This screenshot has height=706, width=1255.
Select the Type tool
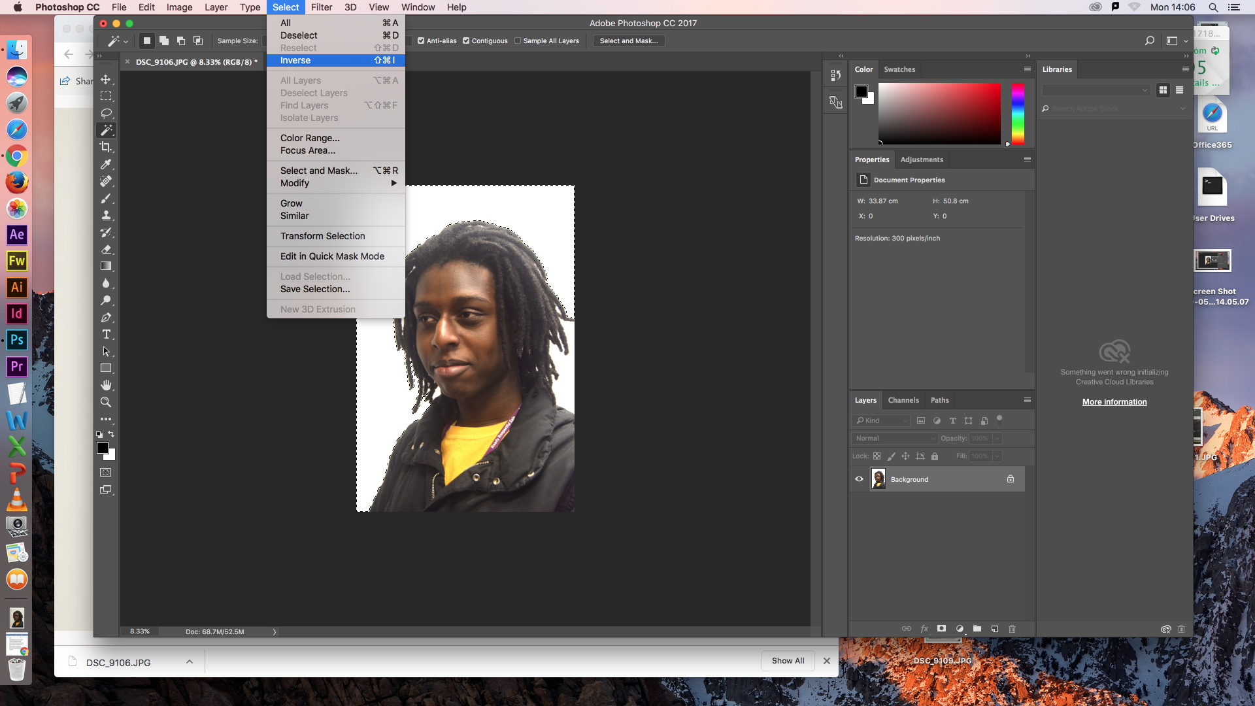point(106,335)
